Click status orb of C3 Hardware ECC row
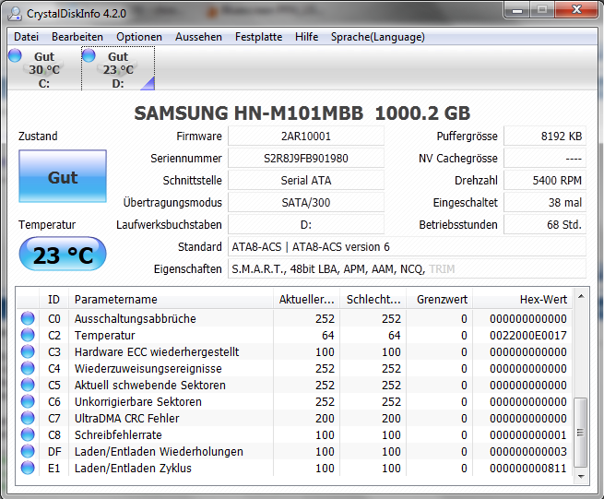This screenshot has height=499, width=604. 28,351
